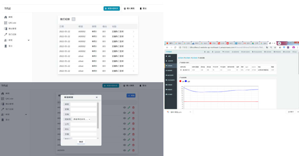Screen dimensions: 299x156
Task: Expand first 2022-05-22 record row arrow
Action: 134,32
